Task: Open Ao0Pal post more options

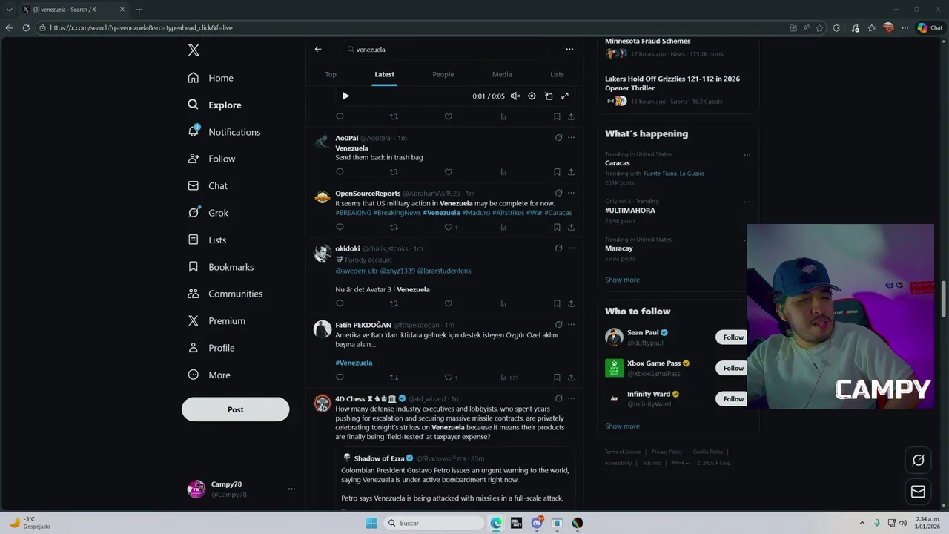Action: click(x=571, y=138)
